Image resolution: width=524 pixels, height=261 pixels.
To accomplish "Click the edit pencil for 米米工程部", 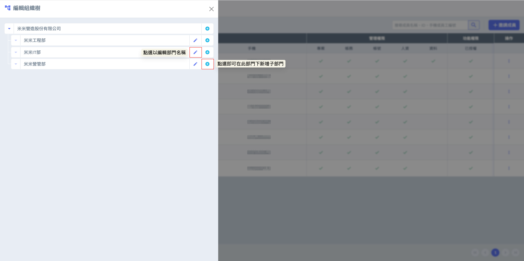I will point(195,40).
